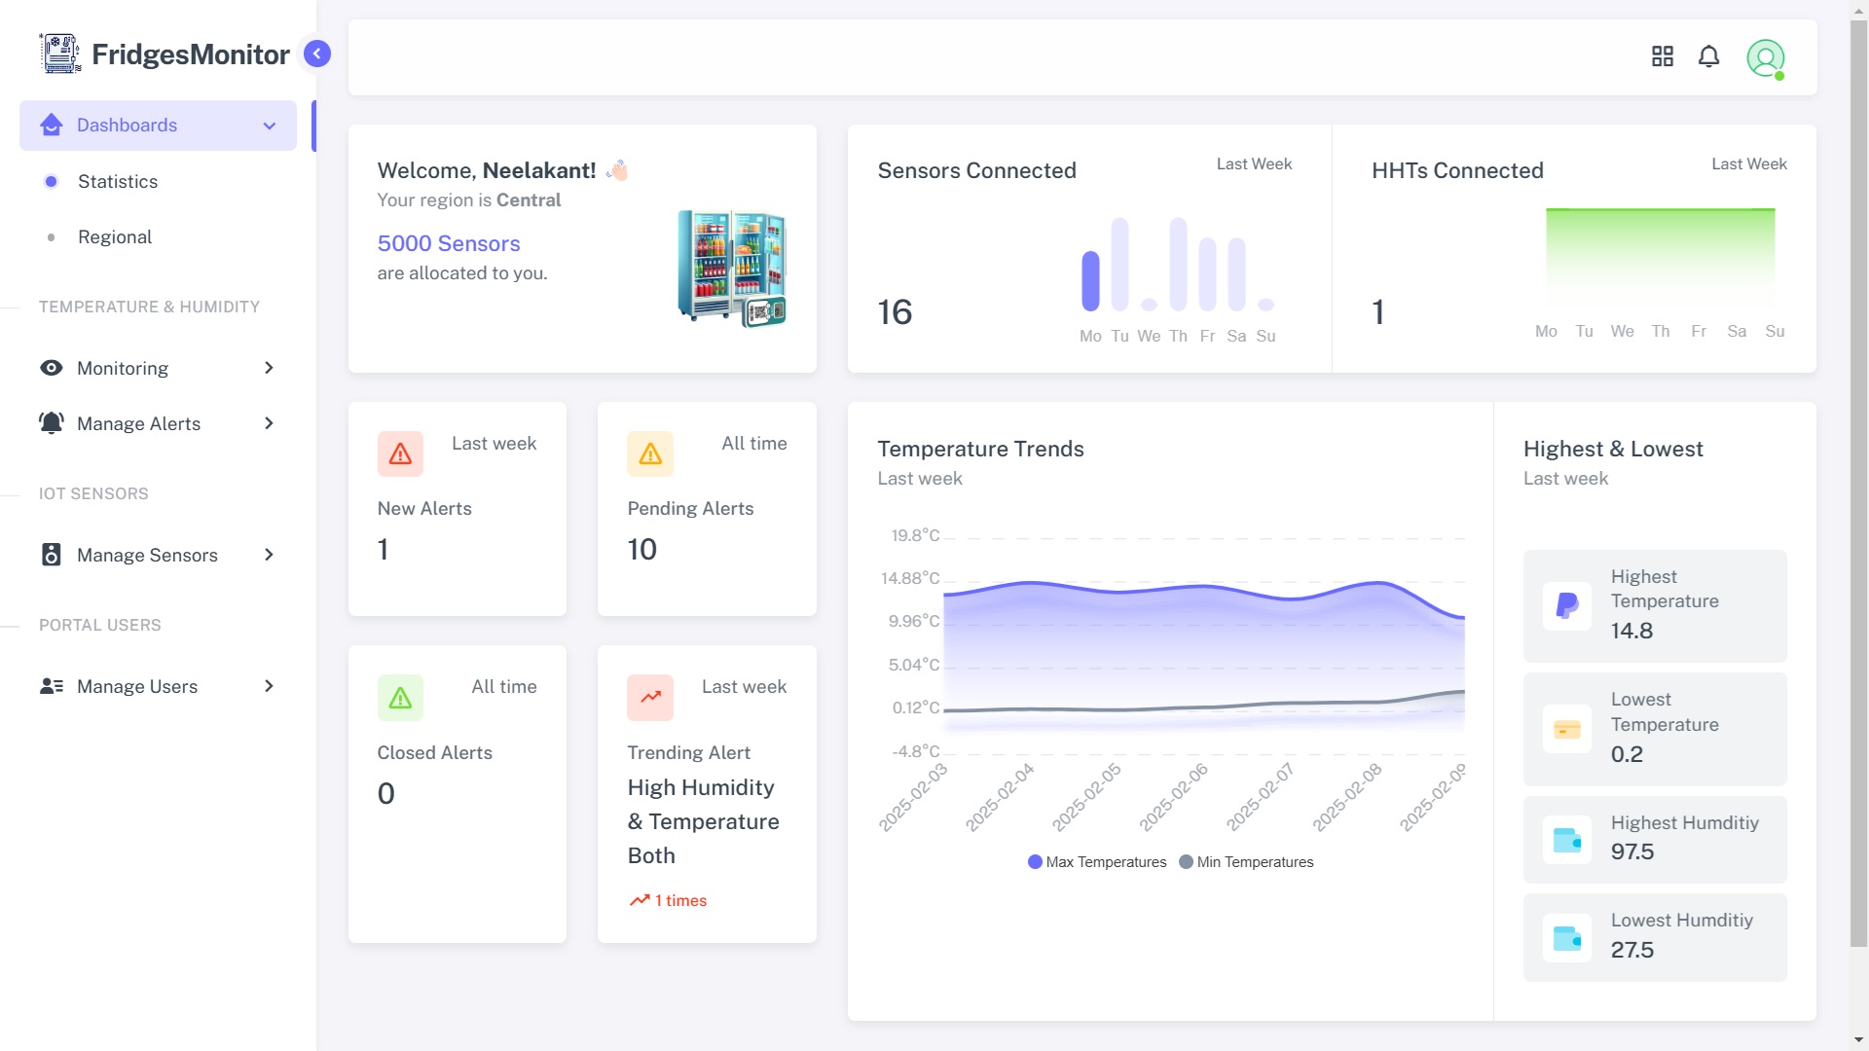This screenshot has width=1869, height=1051.
Task: Click the FridgesMonitor logo icon
Action: pyautogui.click(x=60, y=54)
